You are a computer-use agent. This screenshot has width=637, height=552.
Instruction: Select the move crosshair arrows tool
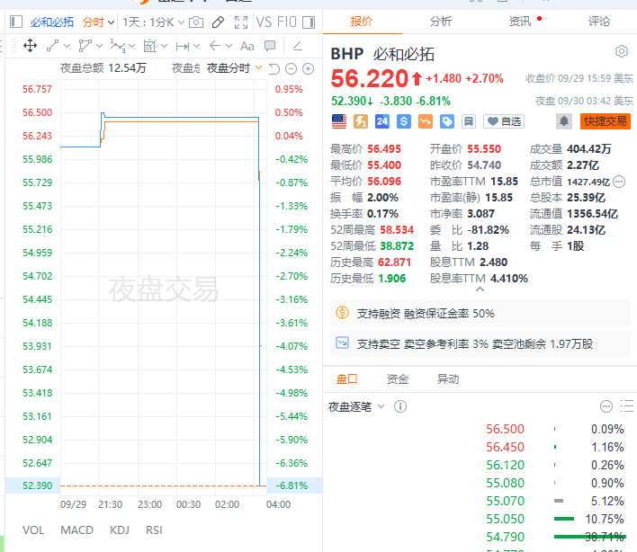click(30, 46)
